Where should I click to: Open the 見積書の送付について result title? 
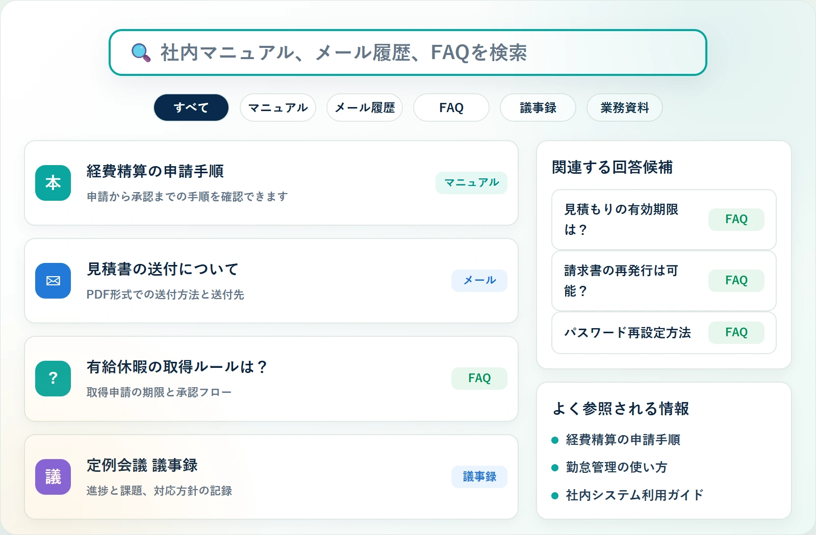[162, 269]
